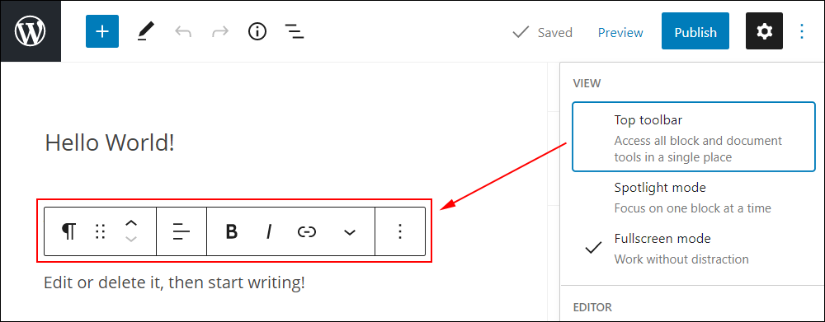Click the undo arrow
This screenshot has width=825, height=322.
click(x=183, y=32)
